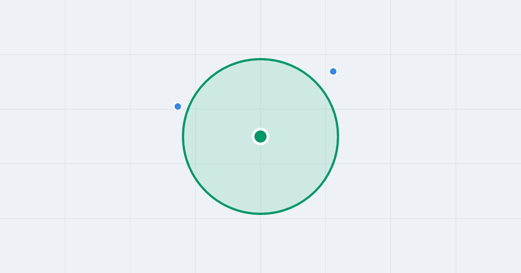Image resolution: width=521 pixels, height=273 pixels.
Task: Select the blue point by the circle's left edge
Action: tap(178, 107)
